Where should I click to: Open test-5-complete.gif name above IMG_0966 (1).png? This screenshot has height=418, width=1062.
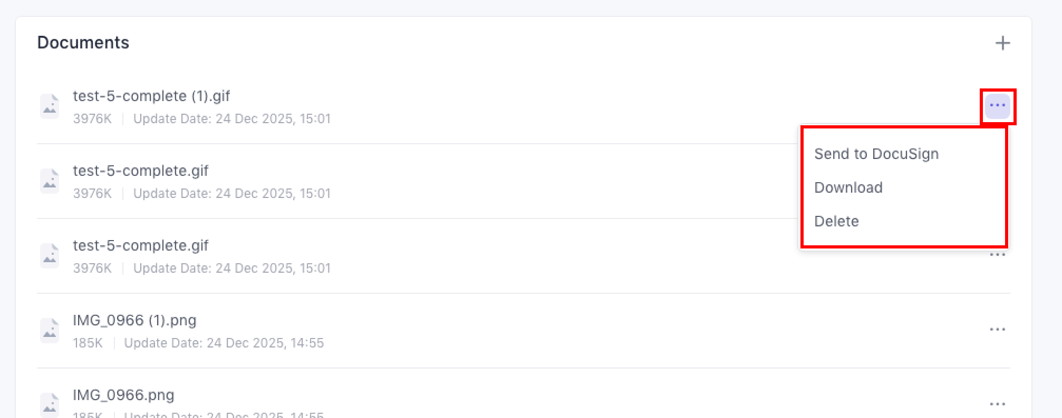click(140, 245)
